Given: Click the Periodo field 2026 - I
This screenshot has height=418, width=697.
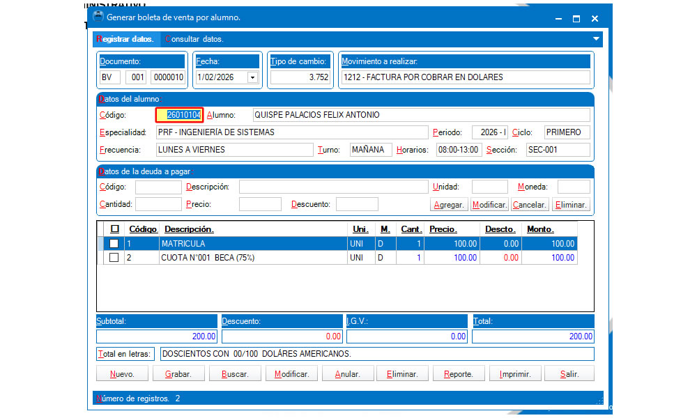Looking at the screenshot, I should tap(489, 132).
